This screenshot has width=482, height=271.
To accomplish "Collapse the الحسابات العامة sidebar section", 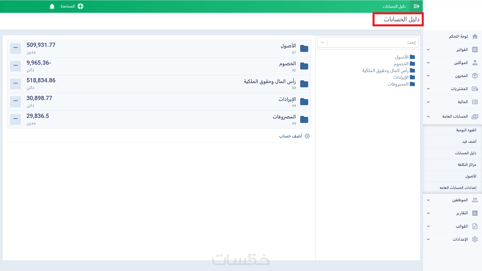I will 428,116.
